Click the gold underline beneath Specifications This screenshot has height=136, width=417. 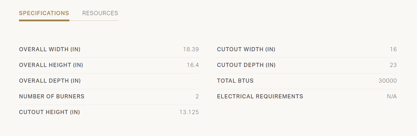[x=44, y=20]
